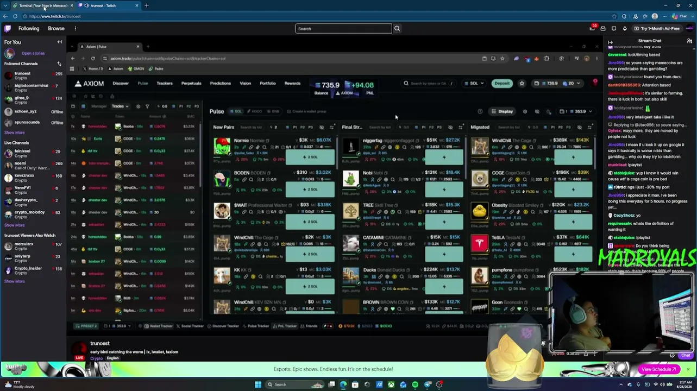Open the Trades dropdown in streamed Axiom
The width and height of the screenshot is (697, 391).
(x=120, y=106)
